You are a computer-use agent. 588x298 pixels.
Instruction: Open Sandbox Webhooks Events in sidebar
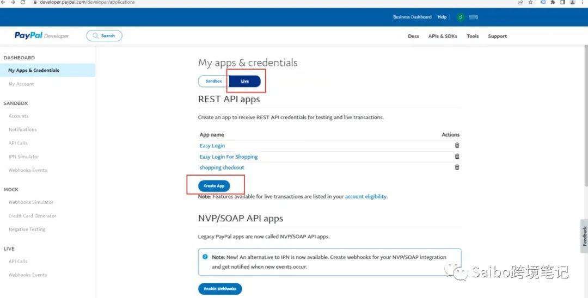click(x=28, y=170)
